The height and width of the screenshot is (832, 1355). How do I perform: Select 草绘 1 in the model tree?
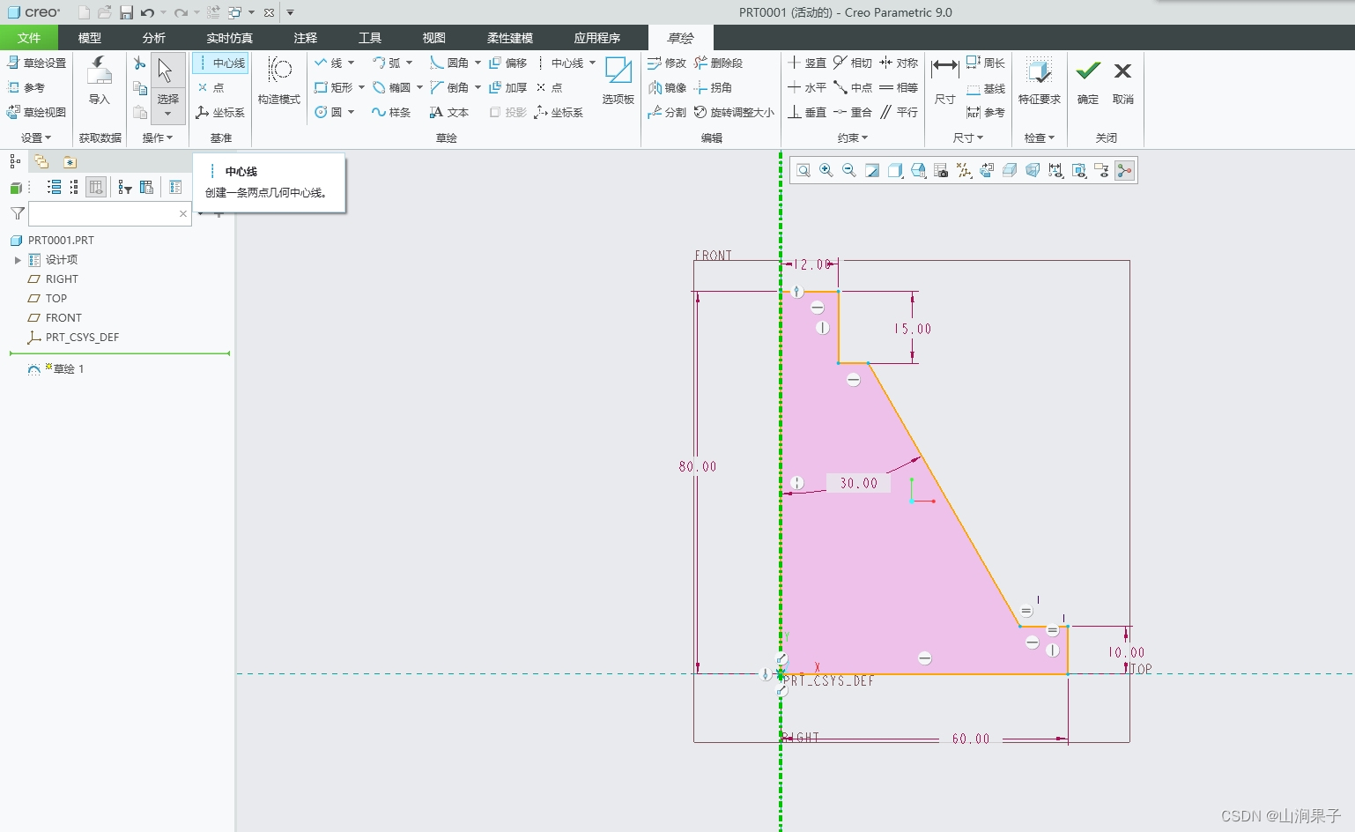coord(68,369)
